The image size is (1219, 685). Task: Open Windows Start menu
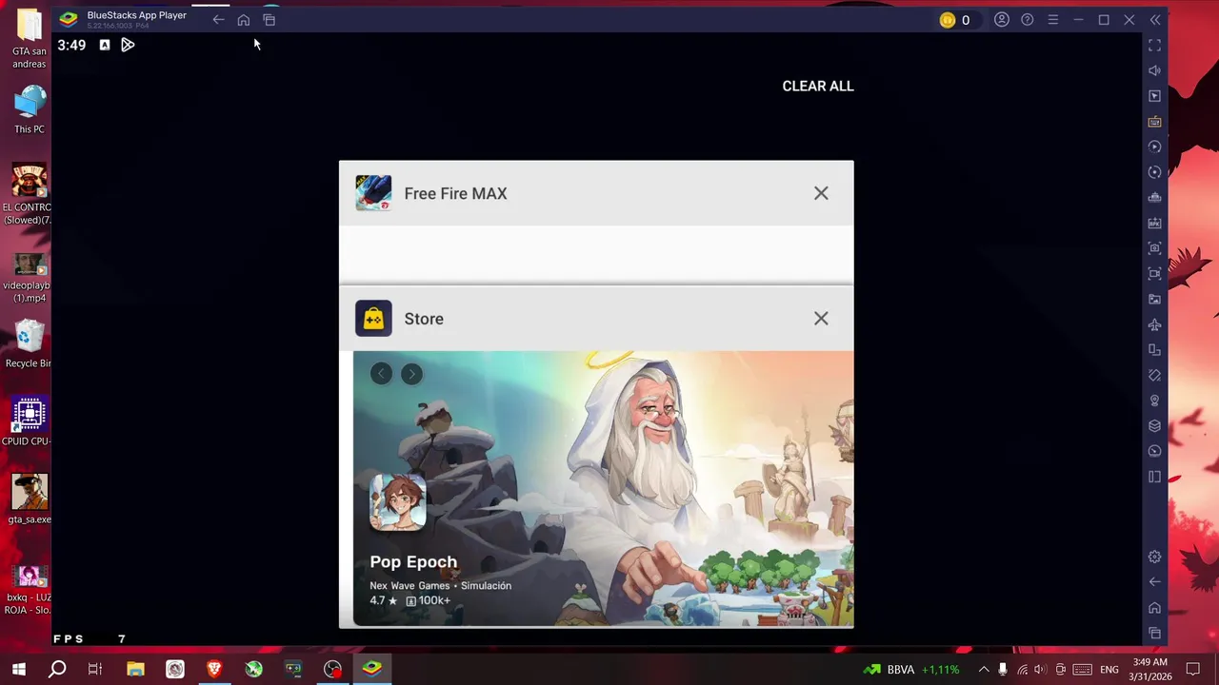click(x=18, y=669)
